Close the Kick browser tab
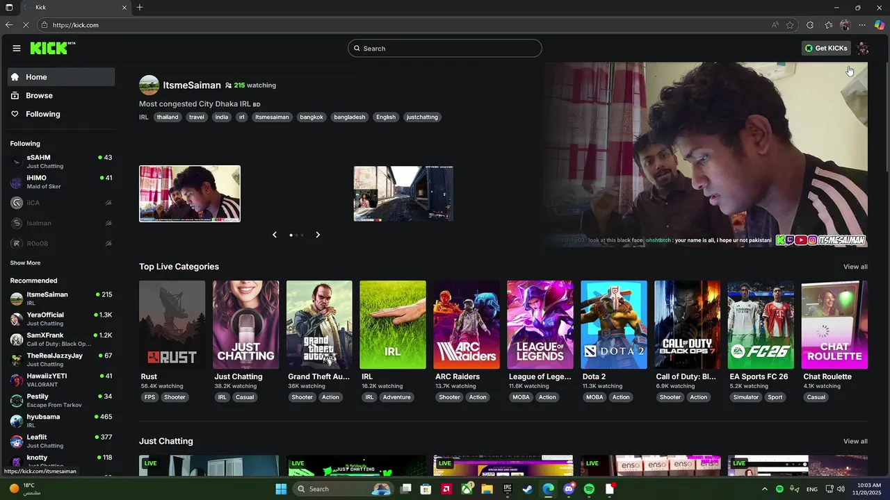890x500 pixels. tap(124, 8)
